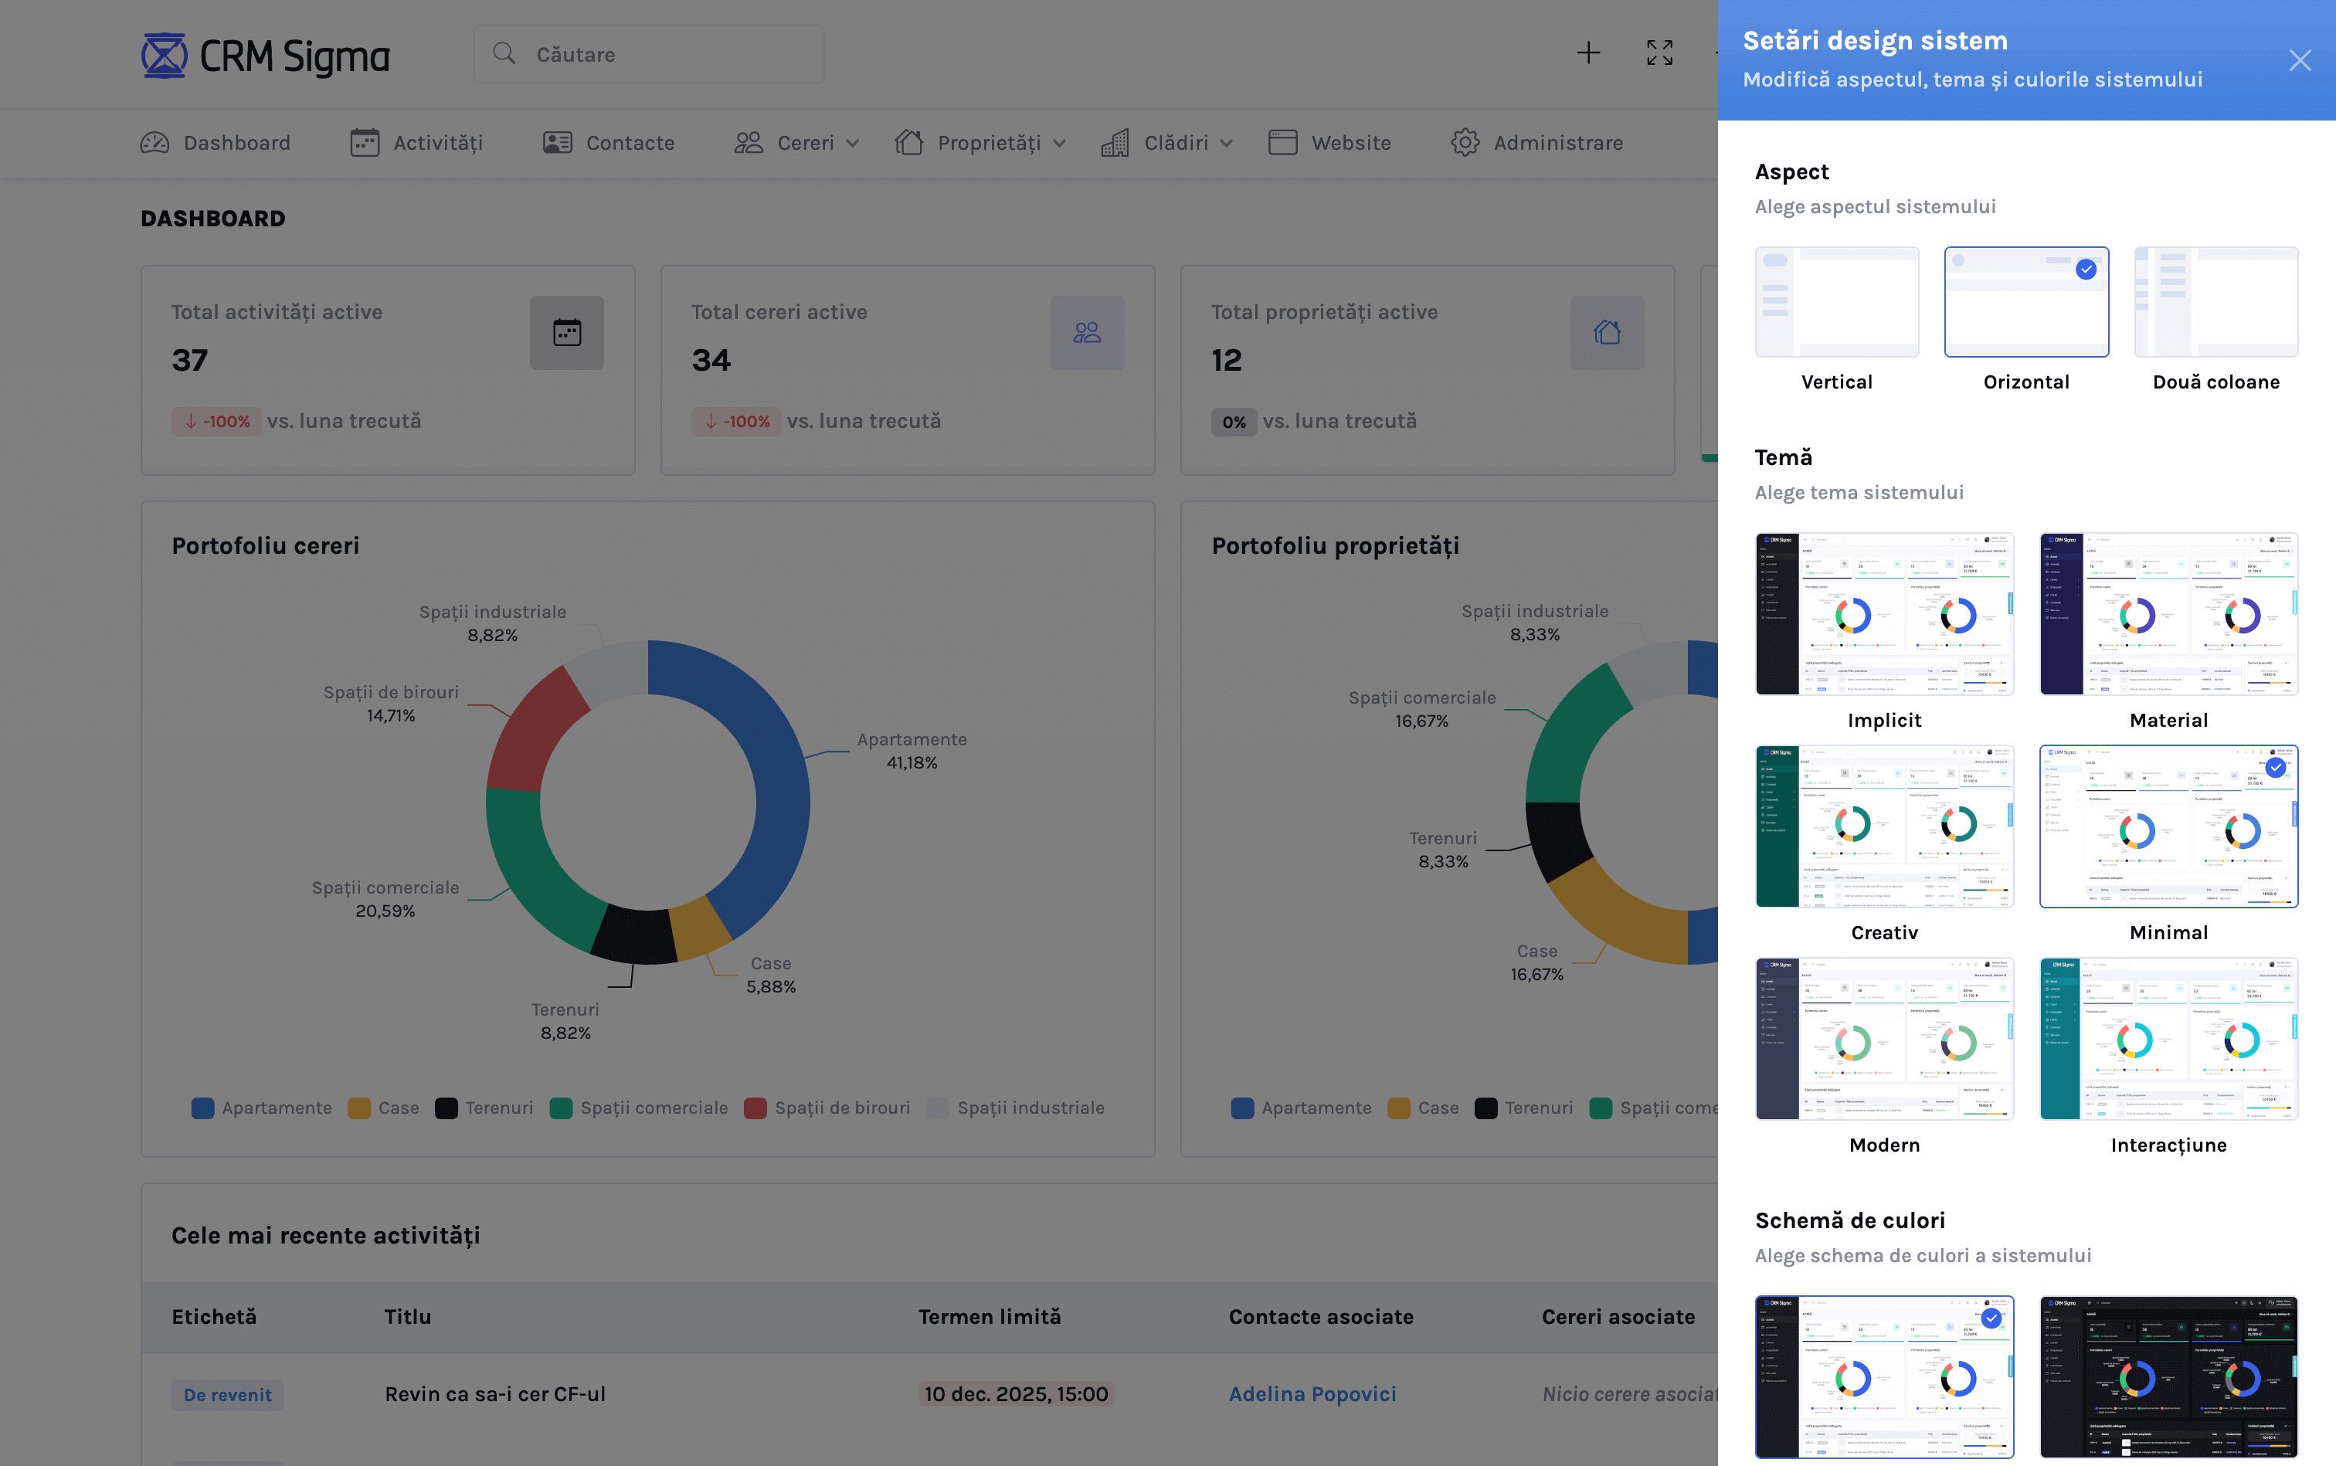
Task: Select the dark color scheme thumbnail
Action: [2168, 1376]
